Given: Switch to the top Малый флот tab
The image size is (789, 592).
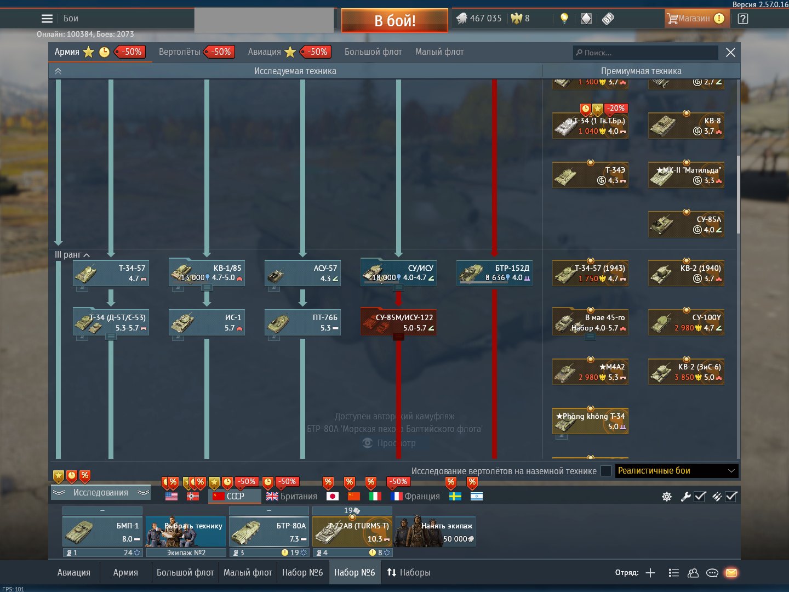Looking at the screenshot, I should [x=439, y=52].
